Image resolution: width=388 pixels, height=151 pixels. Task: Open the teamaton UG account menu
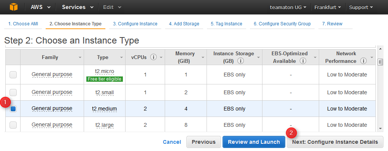click(288, 8)
